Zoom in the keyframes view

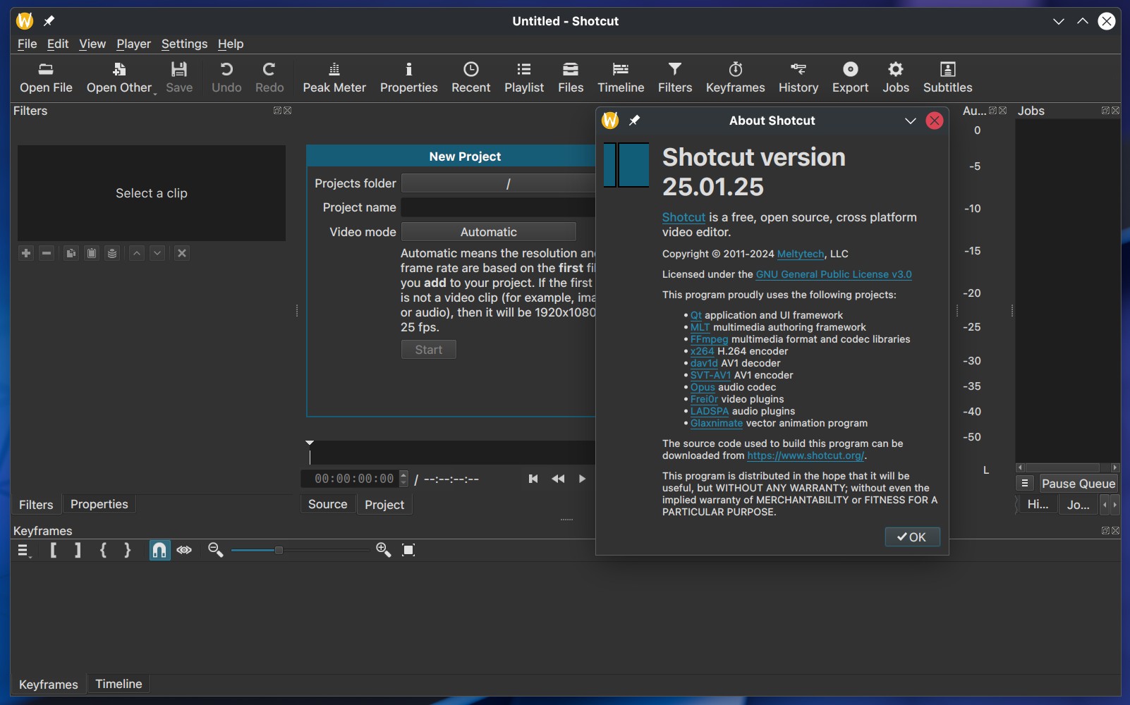[x=384, y=551]
